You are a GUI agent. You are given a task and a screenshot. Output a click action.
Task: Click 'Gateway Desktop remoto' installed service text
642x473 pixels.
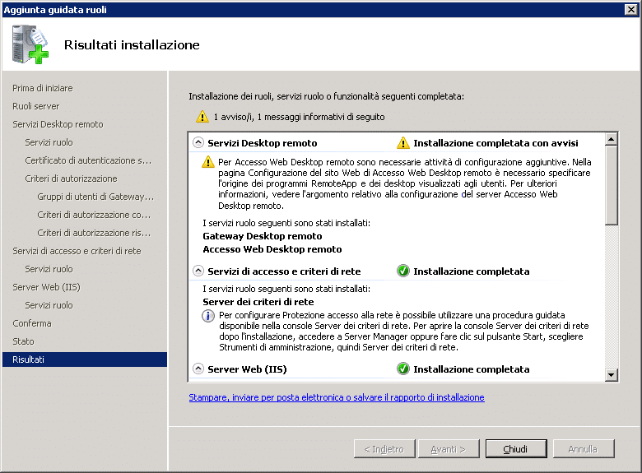click(x=262, y=236)
